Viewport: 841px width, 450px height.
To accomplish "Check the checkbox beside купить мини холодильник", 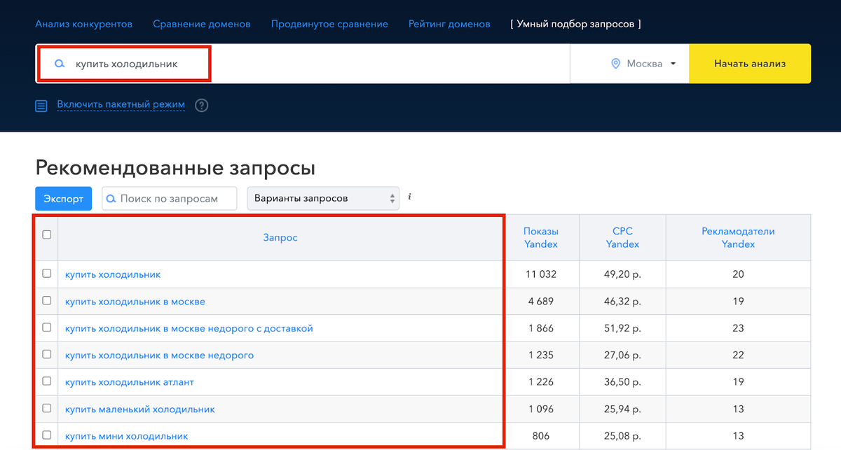I will (x=46, y=435).
